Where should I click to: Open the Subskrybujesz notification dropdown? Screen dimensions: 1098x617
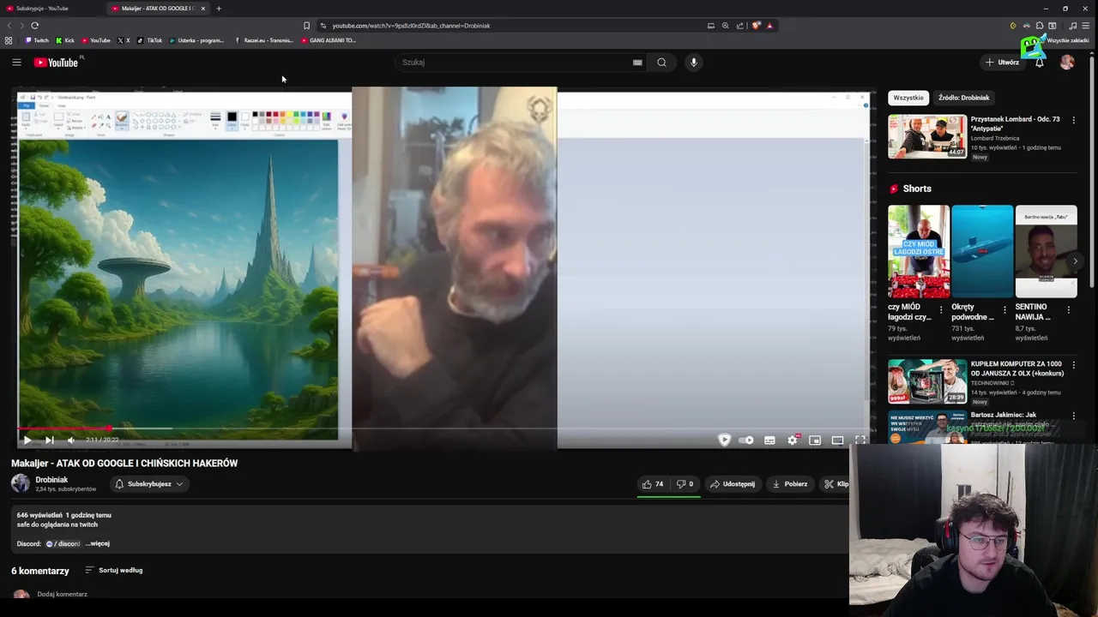149,484
